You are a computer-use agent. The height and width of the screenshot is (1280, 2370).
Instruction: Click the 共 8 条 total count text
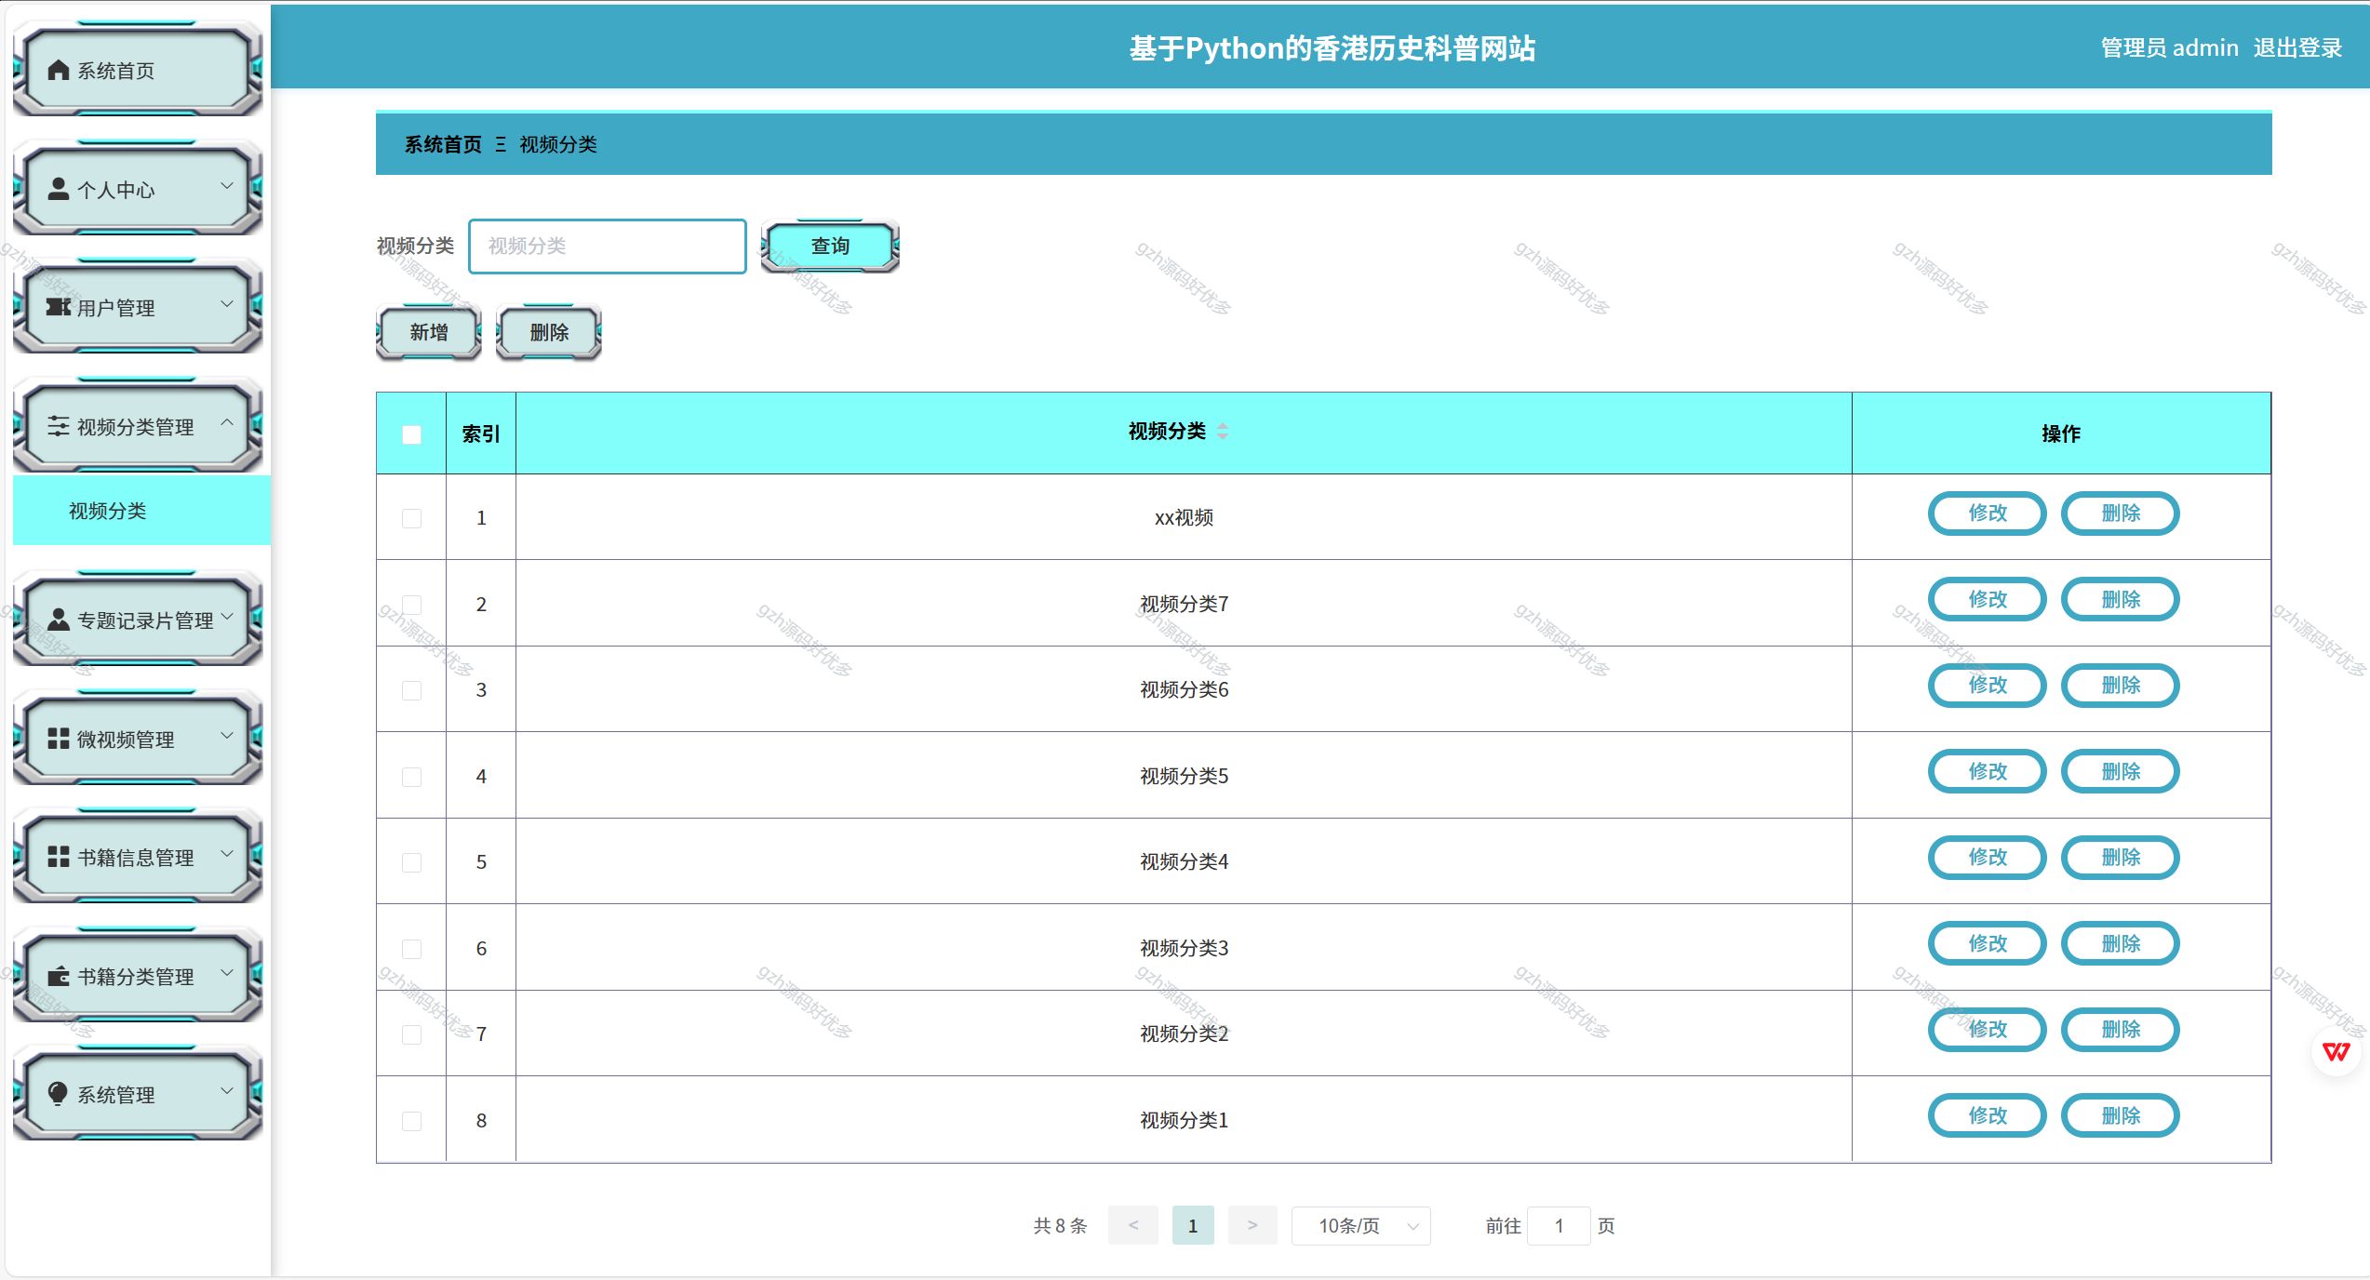coord(1060,1226)
